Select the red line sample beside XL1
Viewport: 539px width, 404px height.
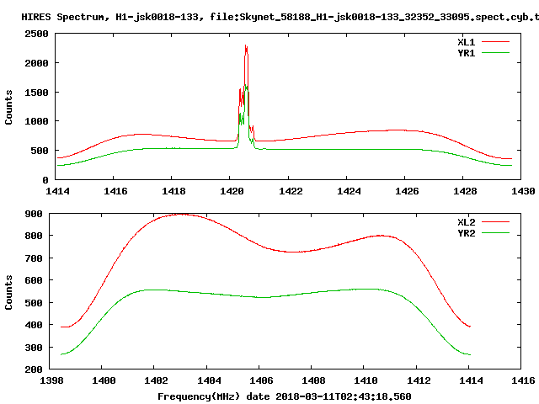click(x=495, y=42)
